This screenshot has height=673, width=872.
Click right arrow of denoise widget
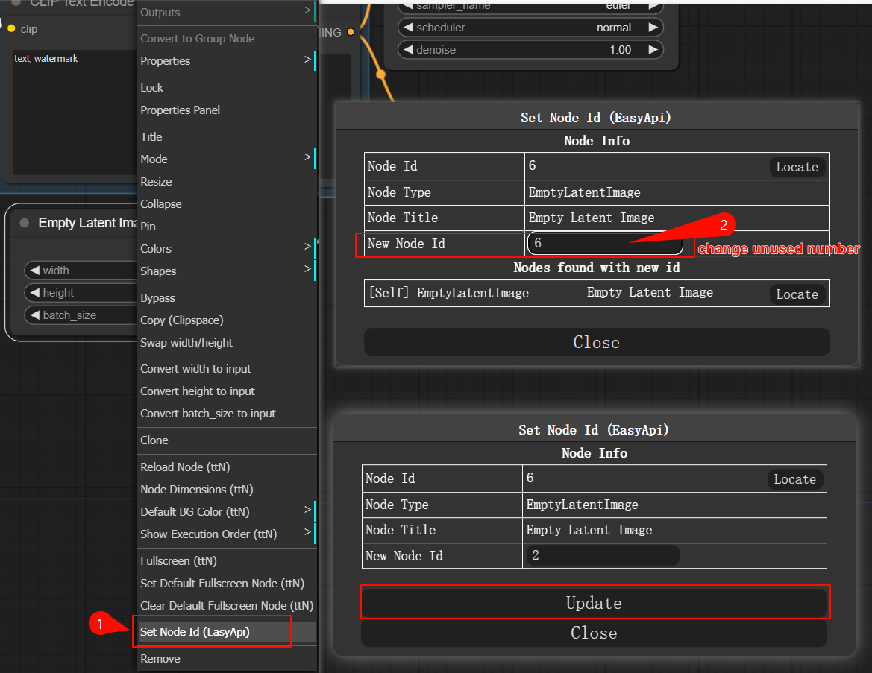click(653, 49)
